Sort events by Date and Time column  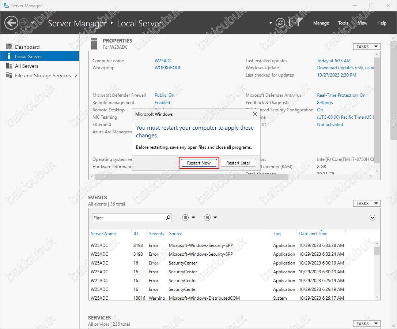pyautogui.click(x=313, y=234)
